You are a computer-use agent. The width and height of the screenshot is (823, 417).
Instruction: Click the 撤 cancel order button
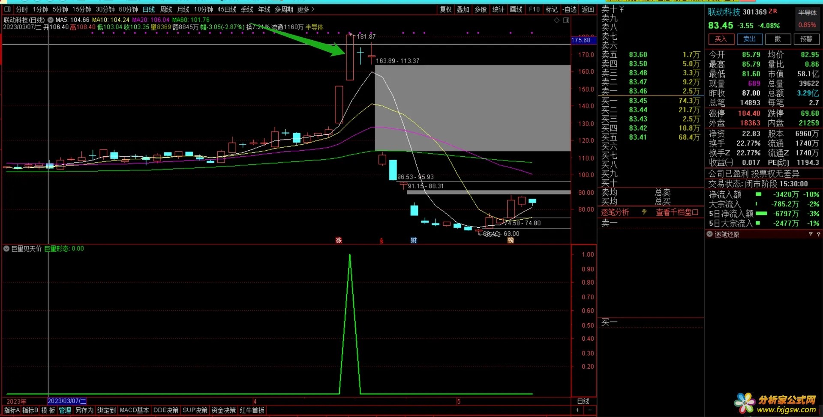778,39
